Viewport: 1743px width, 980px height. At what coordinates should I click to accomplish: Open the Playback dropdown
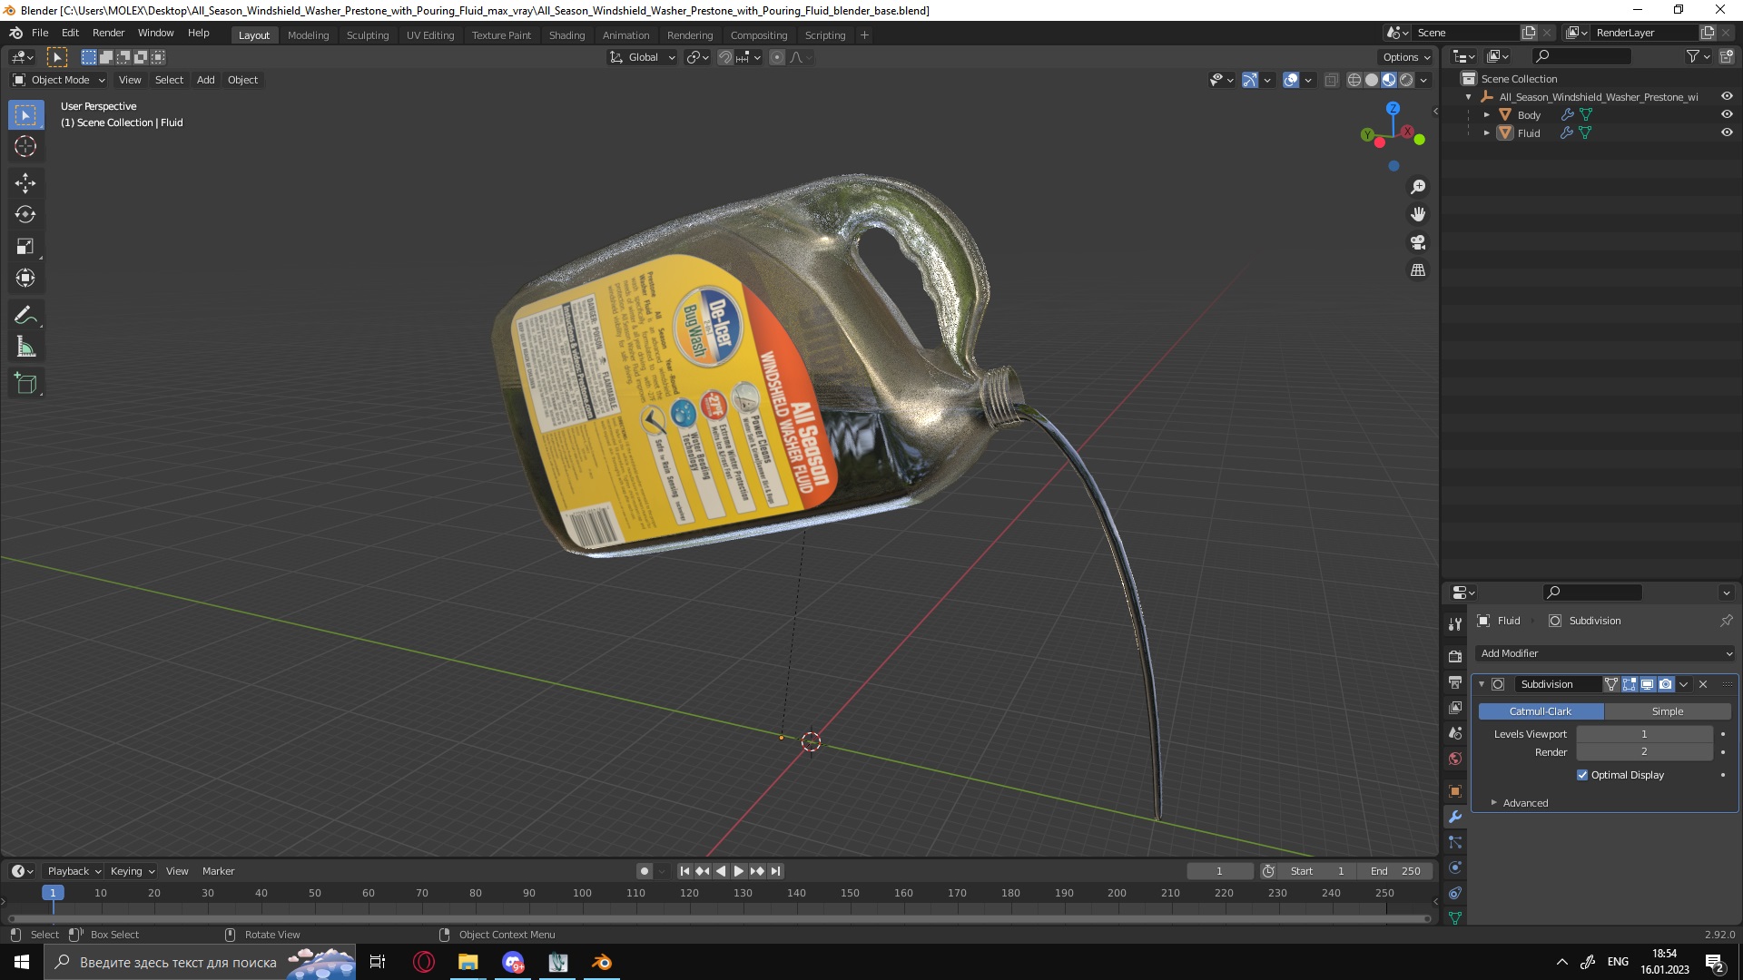pos(74,871)
